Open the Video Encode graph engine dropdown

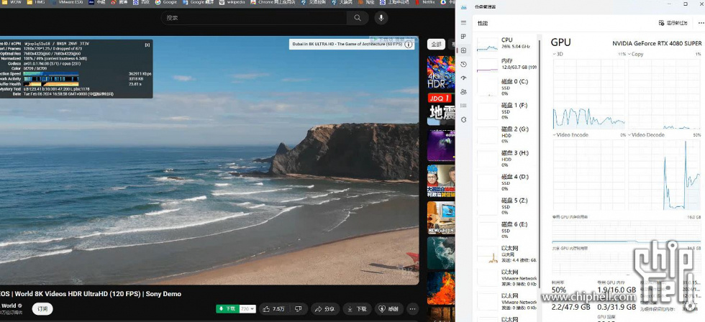(x=570, y=134)
